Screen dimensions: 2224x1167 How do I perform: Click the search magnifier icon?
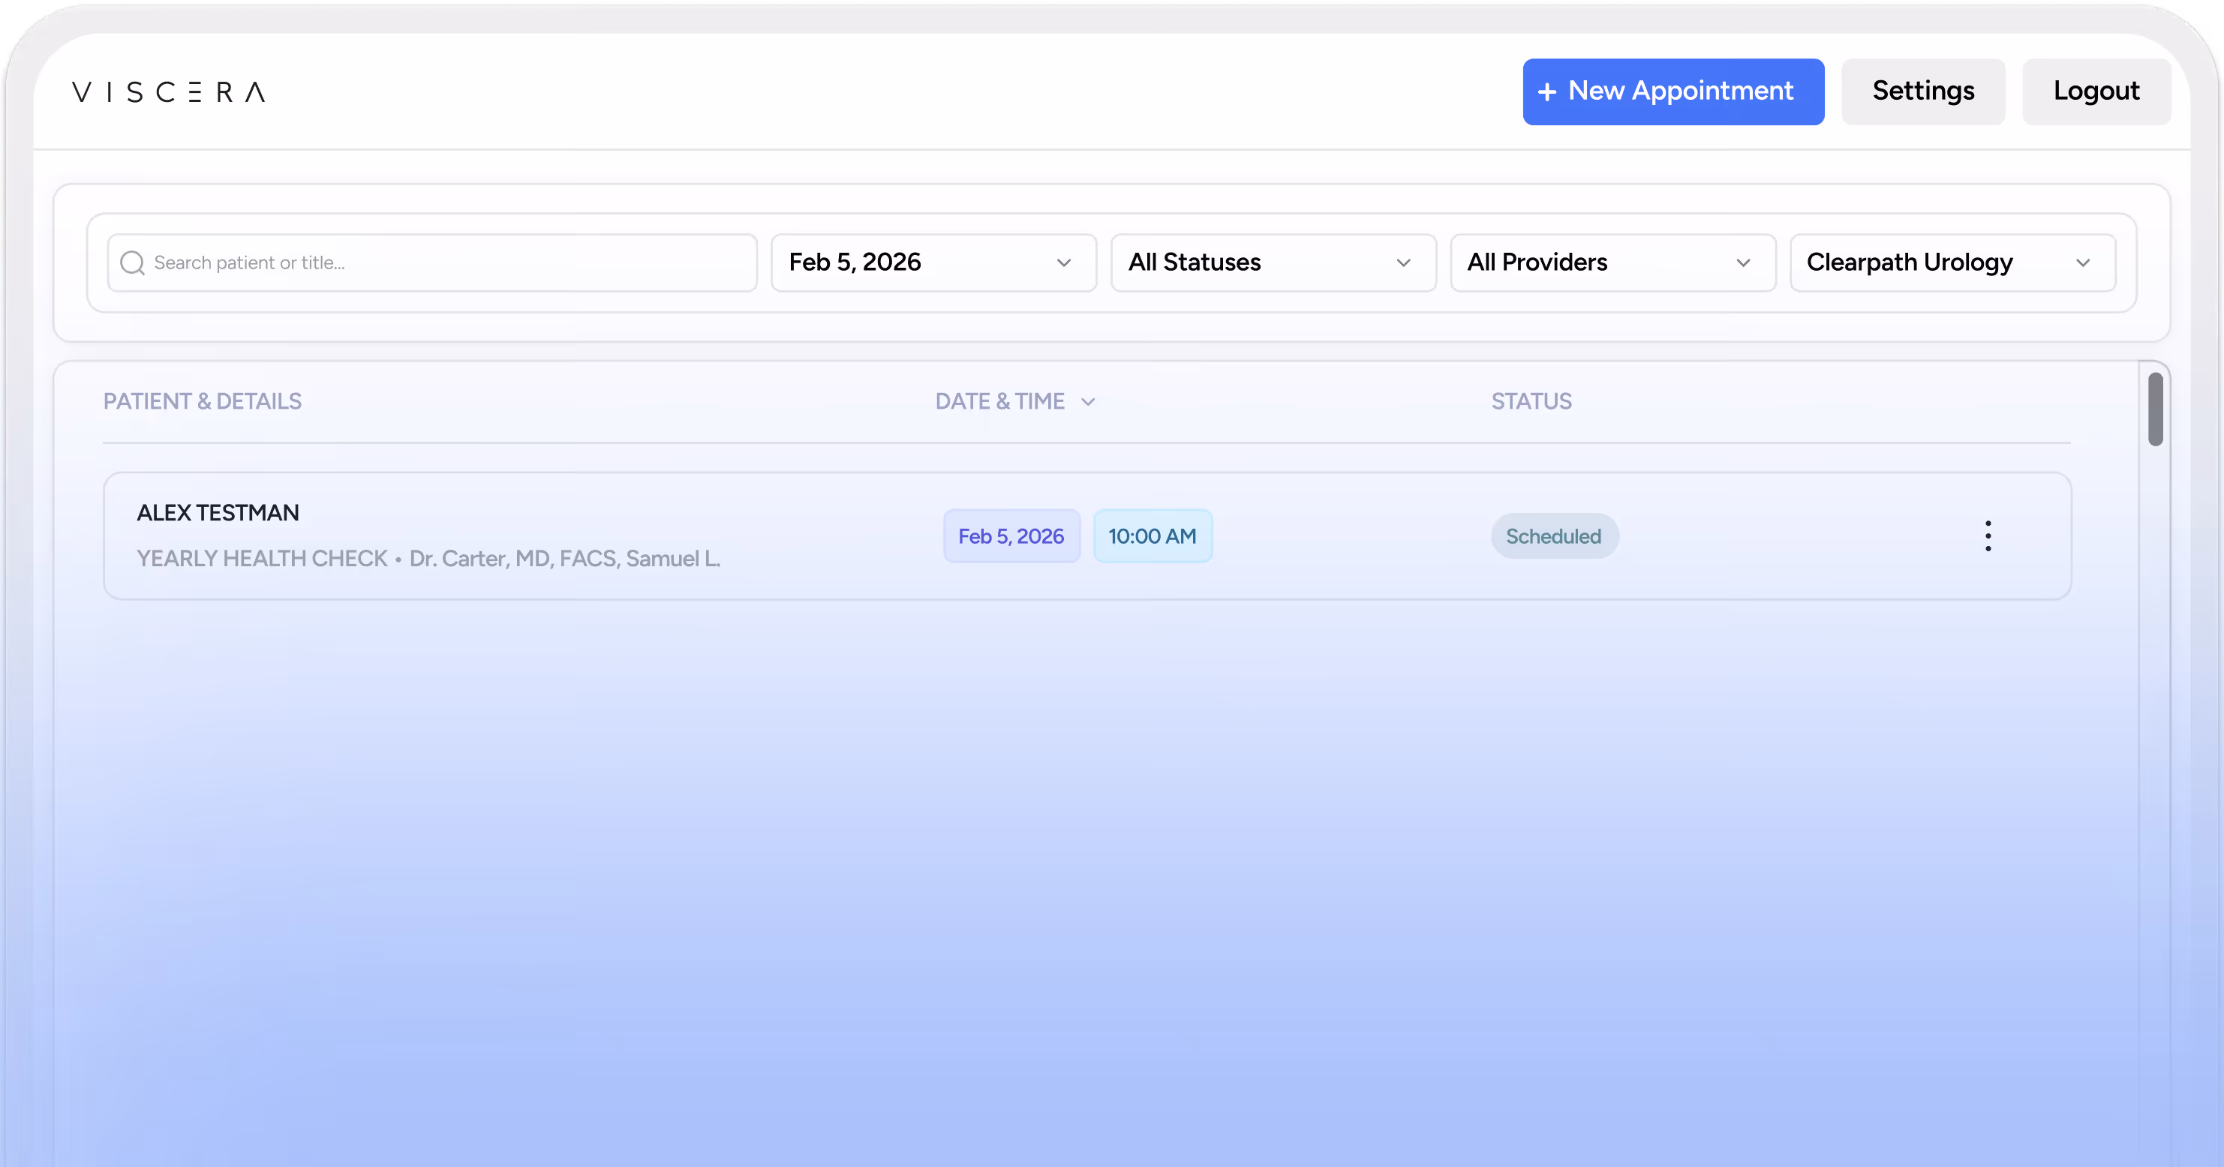click(x=132, y=262)
